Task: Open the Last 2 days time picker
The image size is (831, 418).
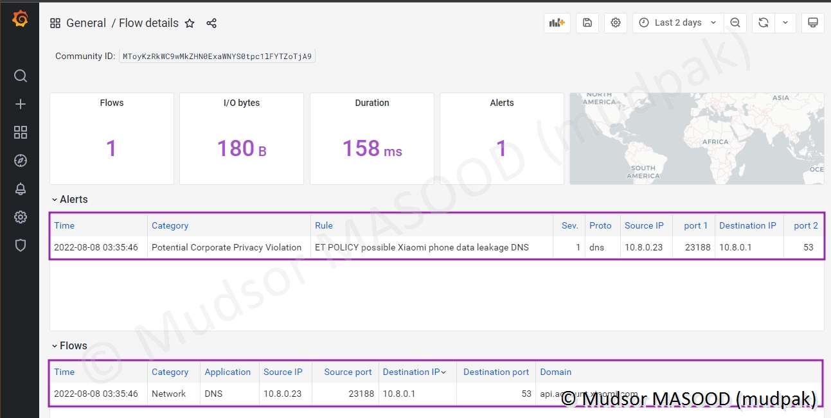Action: pos(678,22)
